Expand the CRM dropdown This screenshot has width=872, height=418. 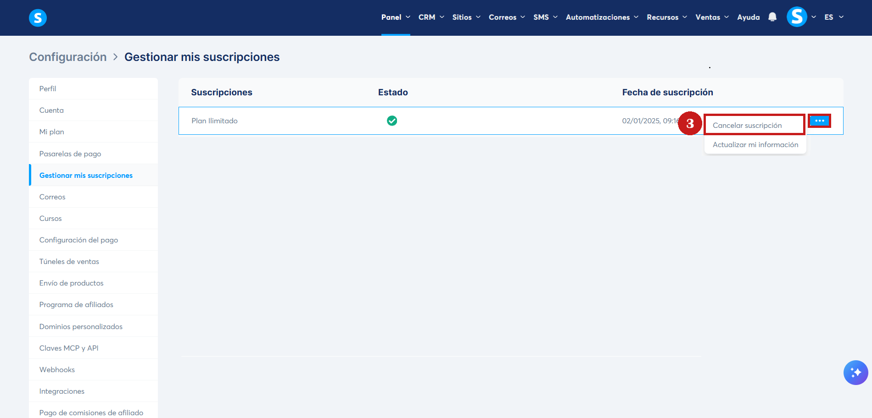coord(431,17)
